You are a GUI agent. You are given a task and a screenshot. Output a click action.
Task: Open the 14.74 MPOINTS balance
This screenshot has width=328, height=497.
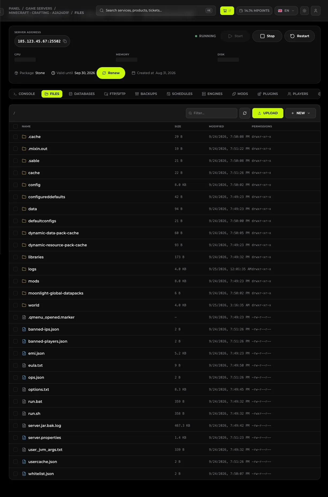point(254,11)
